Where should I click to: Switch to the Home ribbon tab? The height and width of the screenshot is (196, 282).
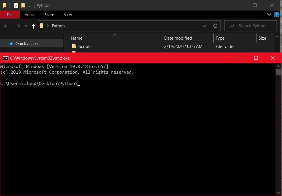pos(29,15)
